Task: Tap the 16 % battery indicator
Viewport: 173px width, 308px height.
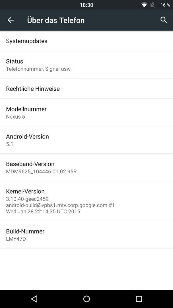Action: (x=165, y=5)
